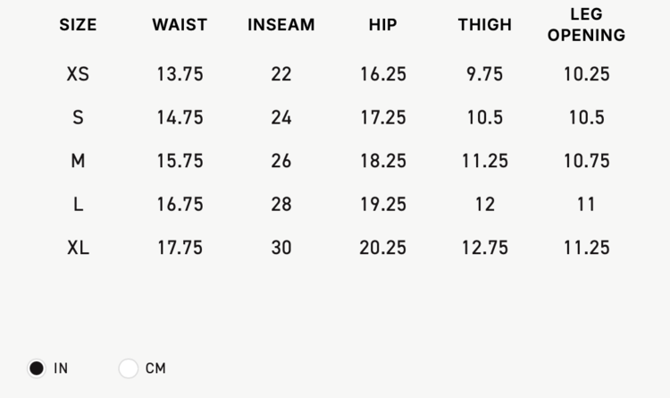The width and height of the screenshot is (670, 398).
Task: Select the XL size row label
Action: click(78, 248)
